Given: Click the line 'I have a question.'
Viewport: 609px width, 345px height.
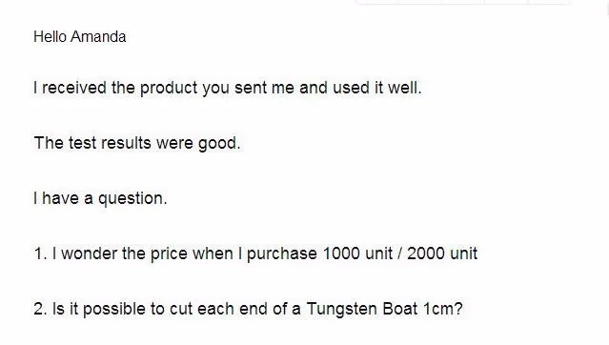Looking at the screenshot, I should (100, 198).
